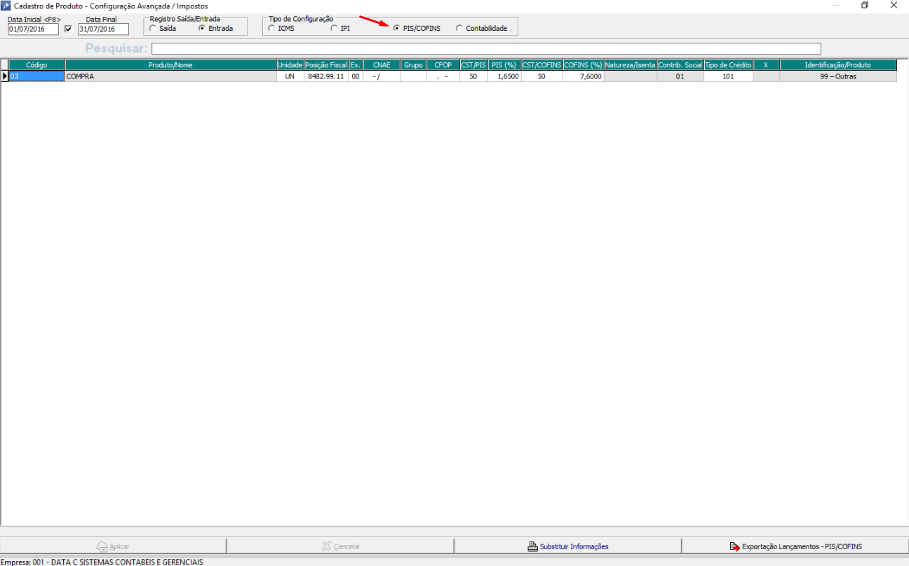Select the Contabilidade radio option
Viewport: 909px width, 566px height.
459,29
